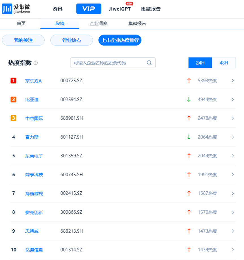This screenshot has width=244, height=260.
Task: Focus the company name or stock code search field
Action: [109, 63]
